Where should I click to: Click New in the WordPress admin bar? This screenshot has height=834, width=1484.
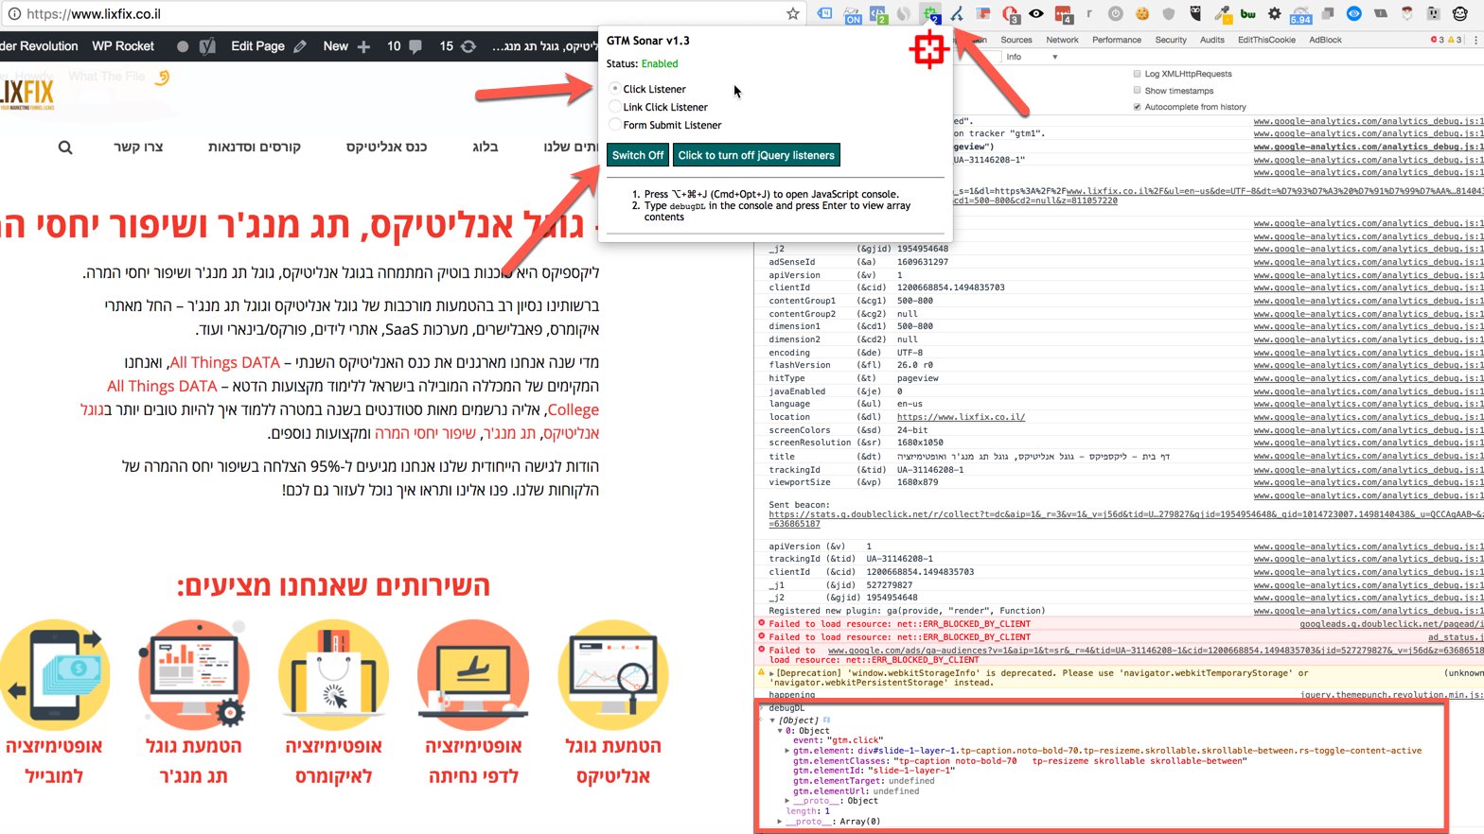pos(346,45)
